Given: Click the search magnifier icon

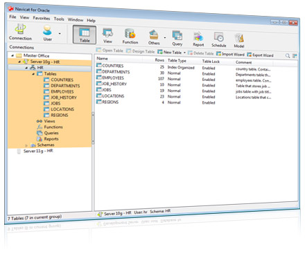Looking at the screenshot, I should pos(288,55).
